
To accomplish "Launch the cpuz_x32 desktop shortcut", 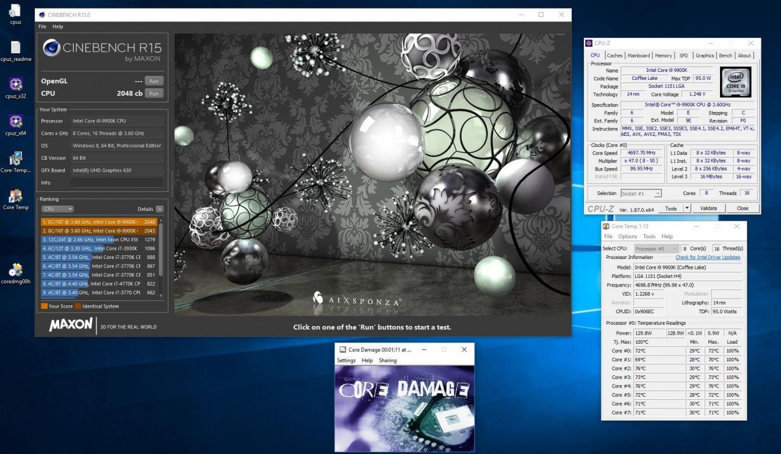I will coord(16,84).
